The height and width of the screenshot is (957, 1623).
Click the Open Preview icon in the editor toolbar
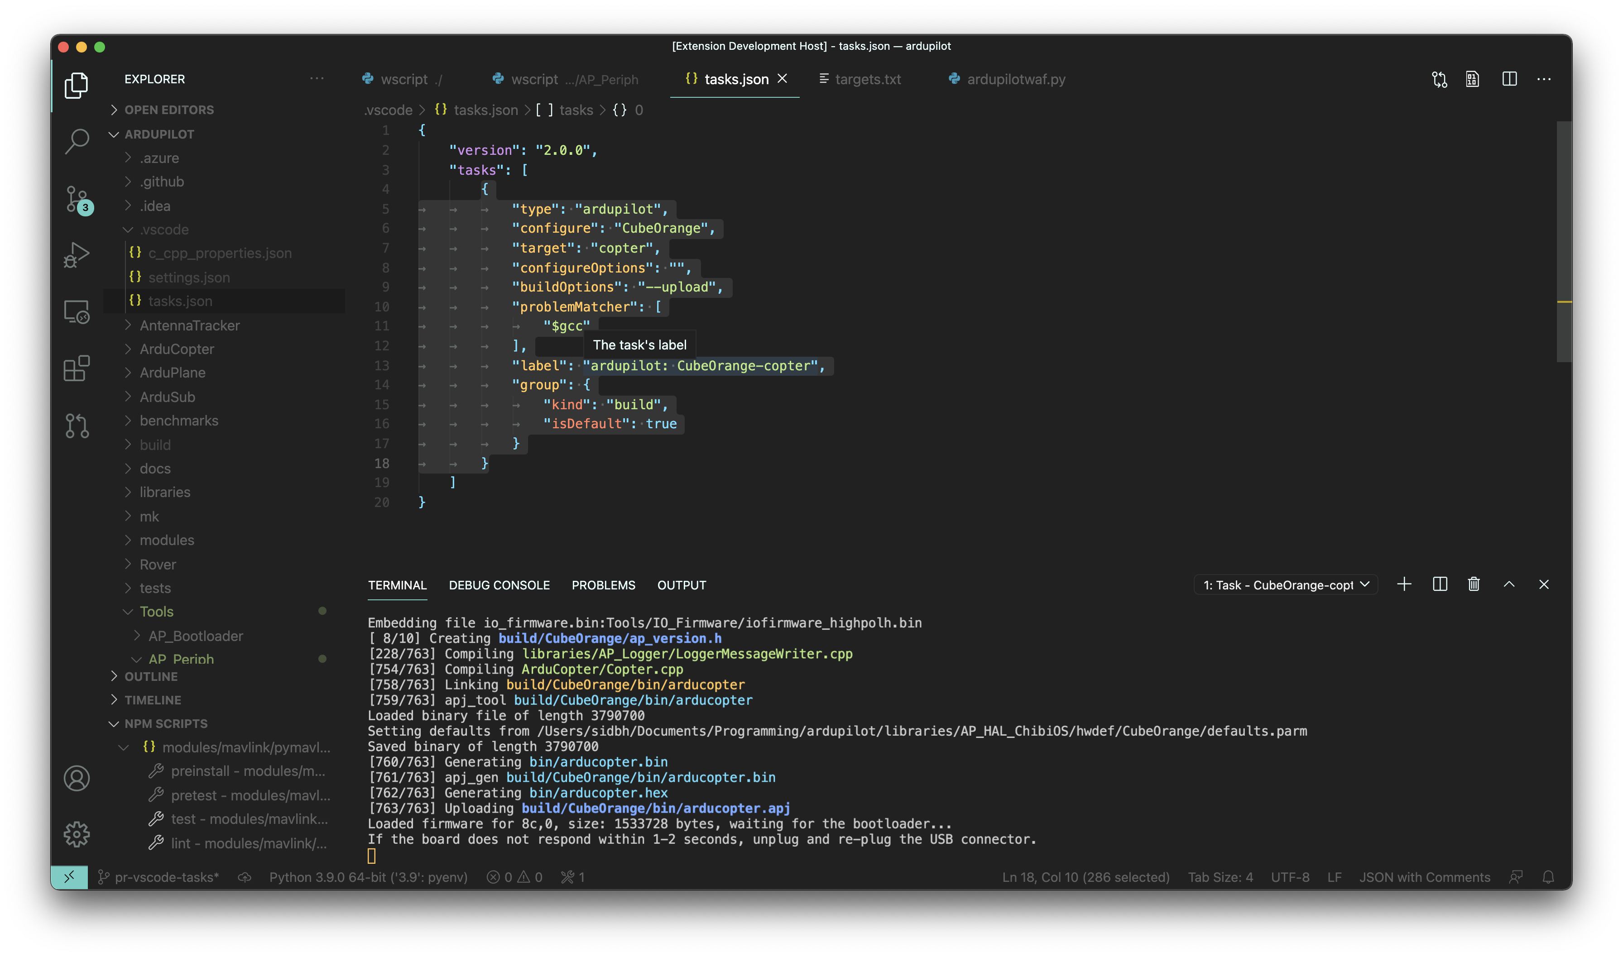(x=1473, y=79)
